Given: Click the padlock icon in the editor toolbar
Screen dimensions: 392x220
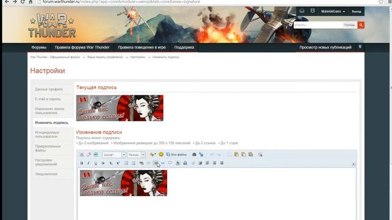Looking at the screenshot, I should tap(185, 163).
